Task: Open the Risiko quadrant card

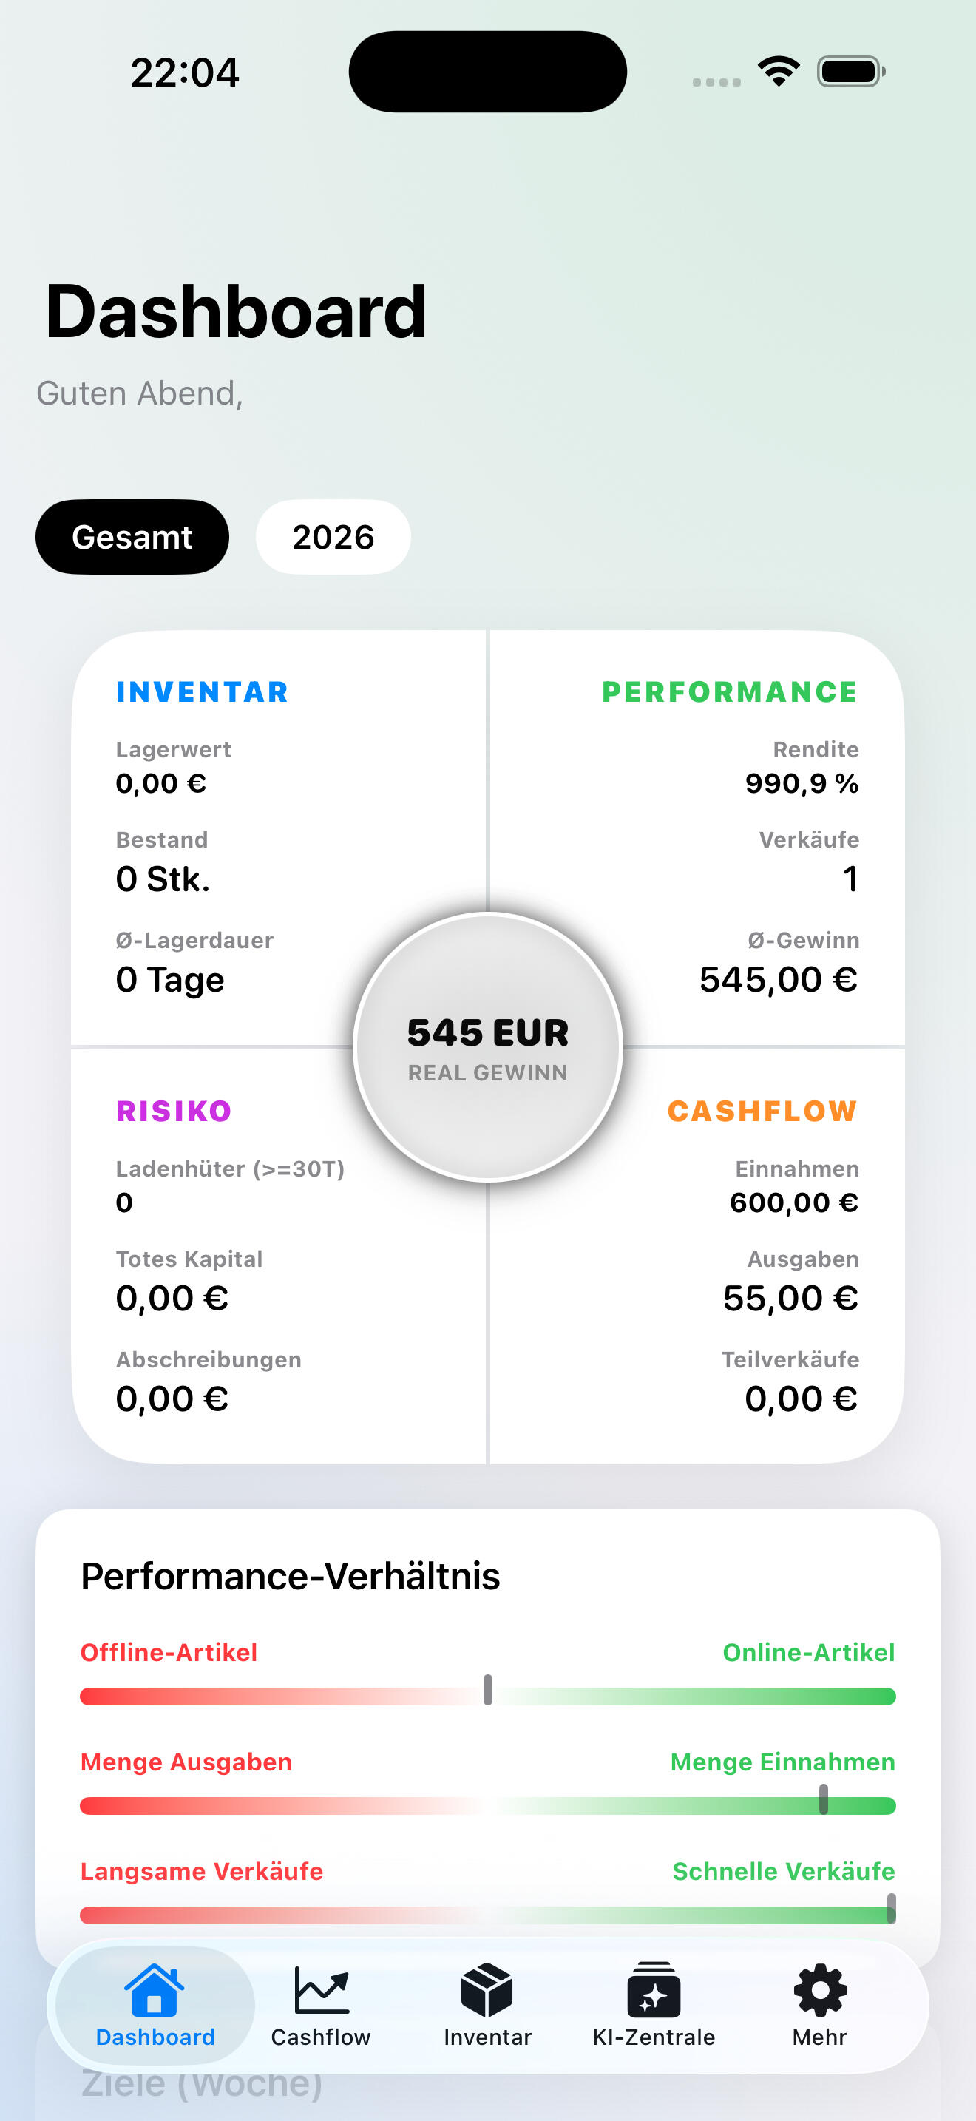Action: (278, 1256)
